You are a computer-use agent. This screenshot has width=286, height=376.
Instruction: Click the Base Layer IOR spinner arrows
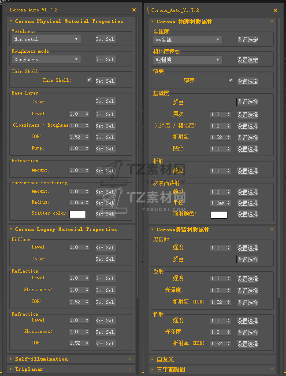(x=87, y=137)
